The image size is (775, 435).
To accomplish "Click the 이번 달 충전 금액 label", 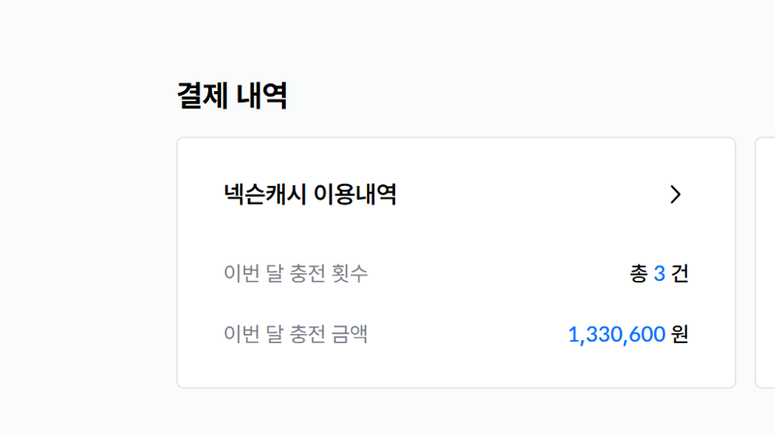I will tap(295, 333).
